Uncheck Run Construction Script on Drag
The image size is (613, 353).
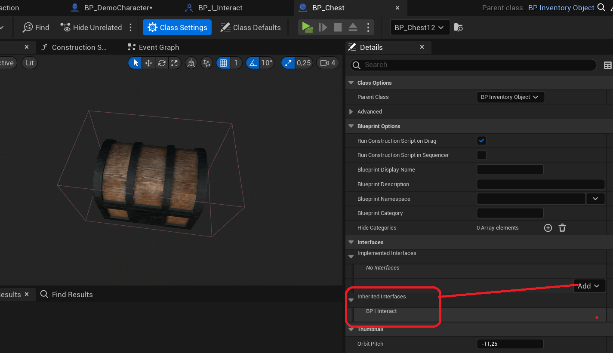481,141
